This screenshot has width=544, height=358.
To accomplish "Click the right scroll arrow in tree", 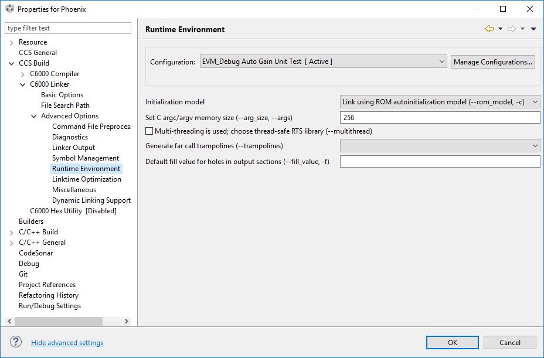I will 127,321.
